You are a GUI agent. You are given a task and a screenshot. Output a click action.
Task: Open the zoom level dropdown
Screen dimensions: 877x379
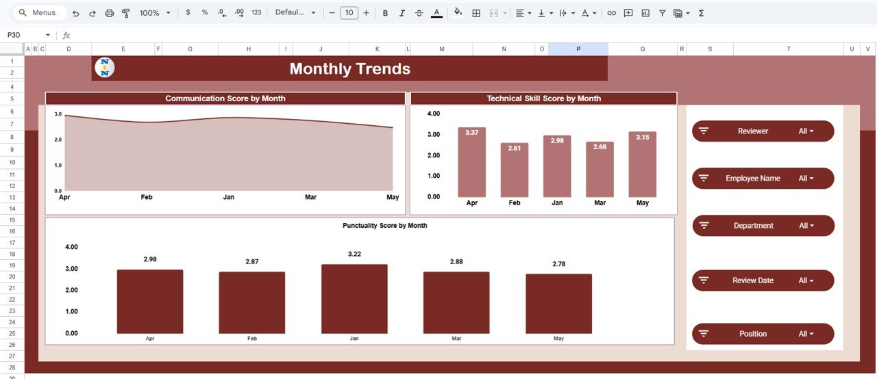pyautogui.click(x=155, y=13)
